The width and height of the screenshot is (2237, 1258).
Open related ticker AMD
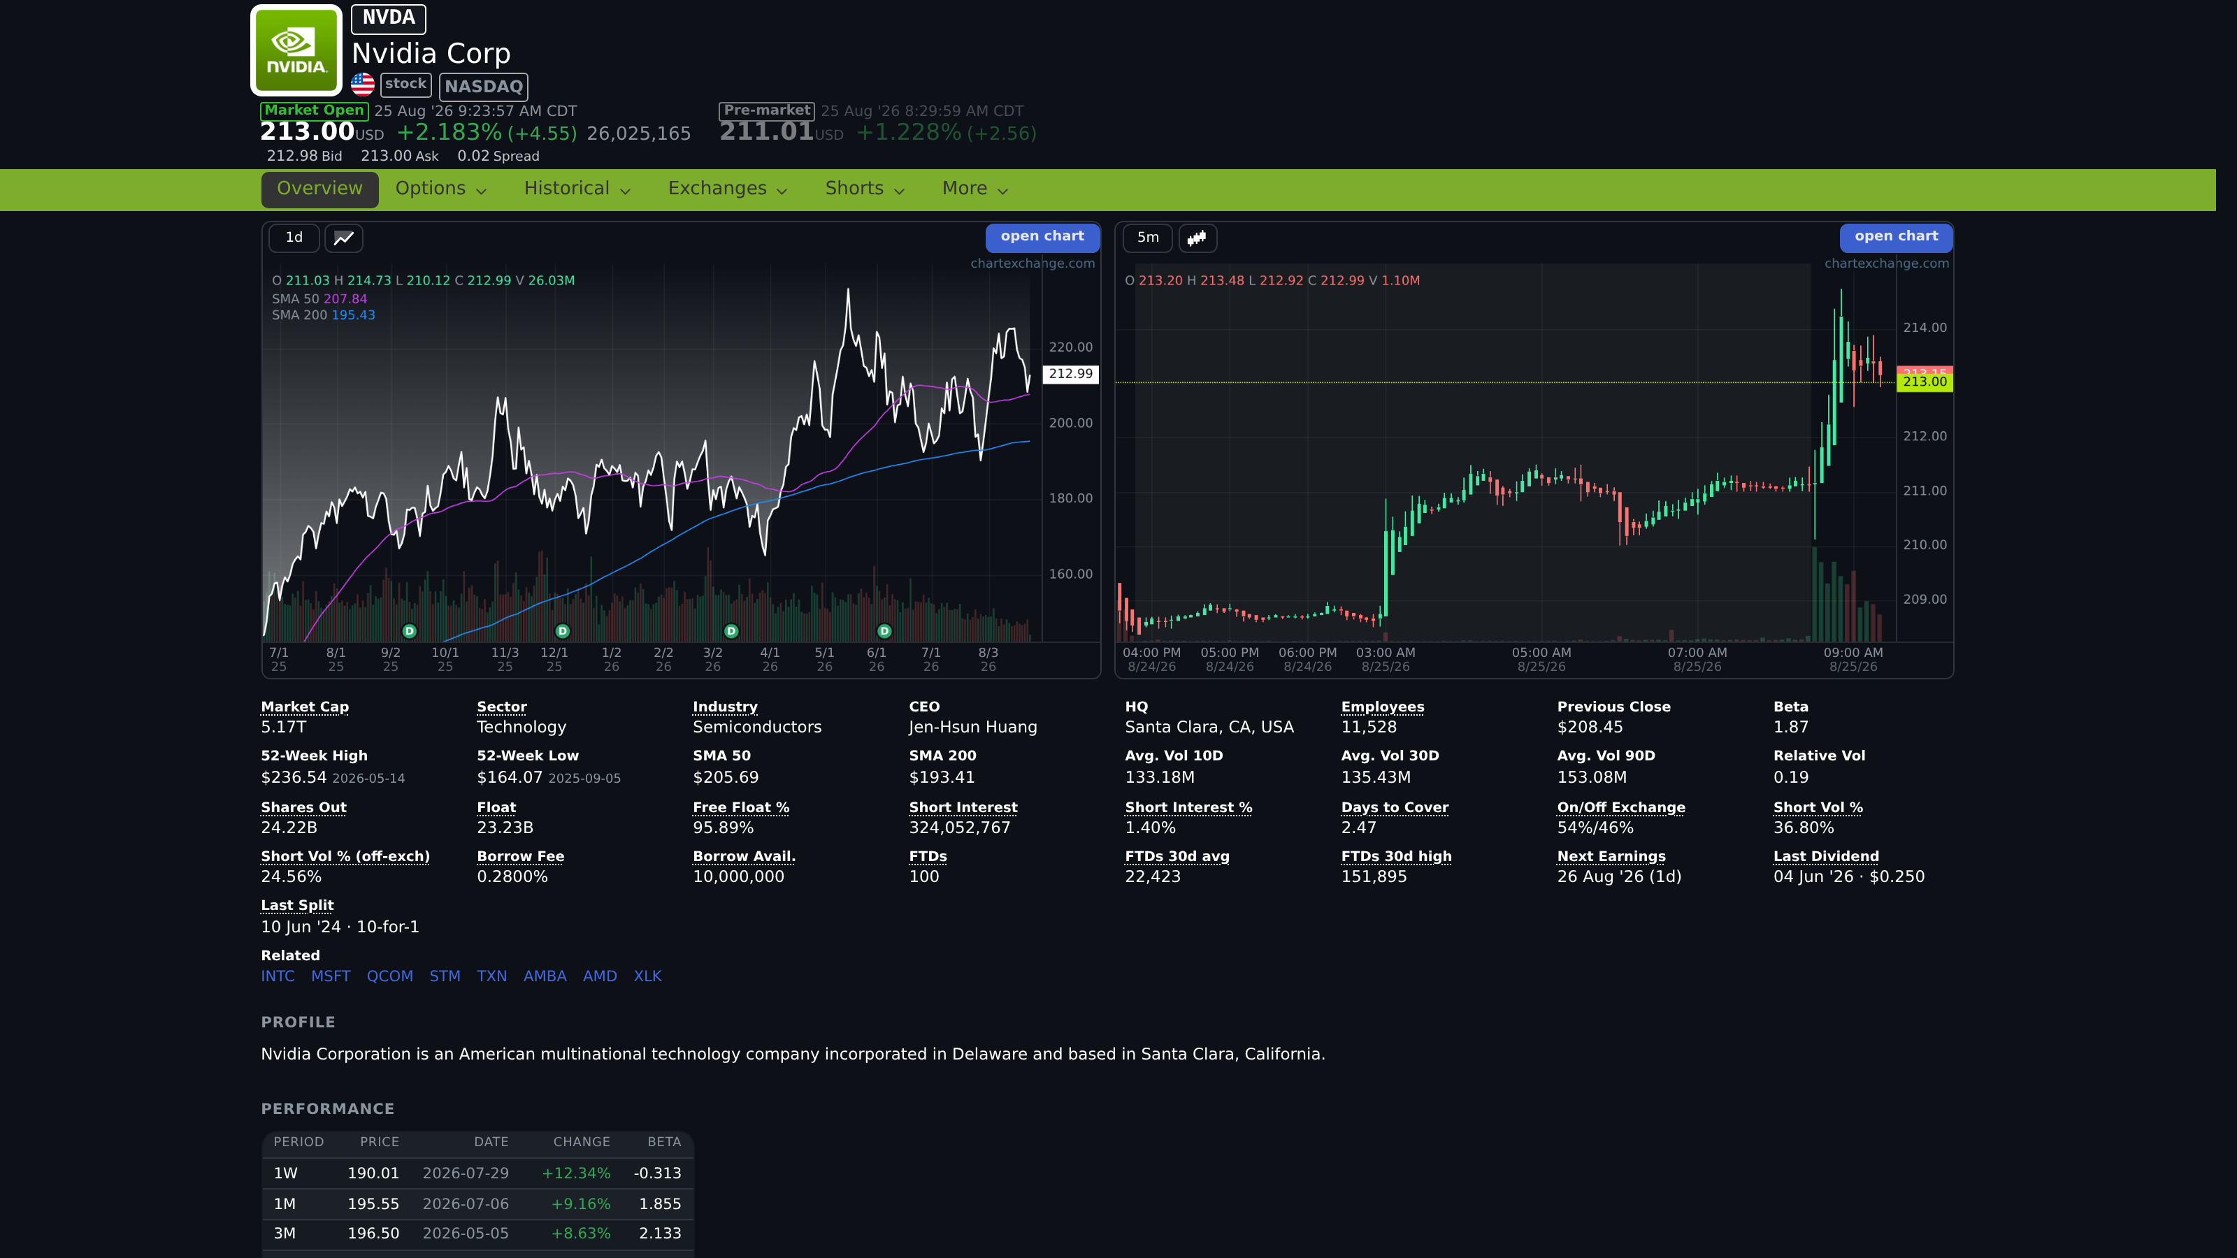pos(600,976)
